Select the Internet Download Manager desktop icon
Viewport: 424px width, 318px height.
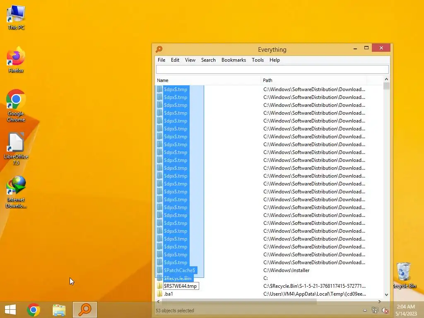click(16, 192)
